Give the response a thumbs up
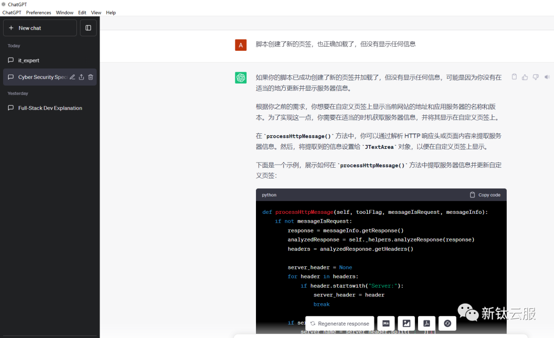 click(525, 77)
